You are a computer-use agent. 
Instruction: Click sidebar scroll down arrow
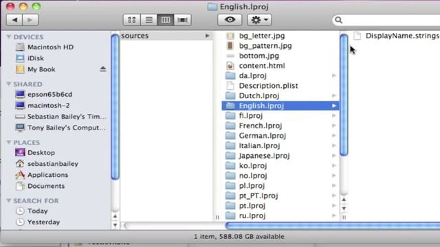click(115, 225)
